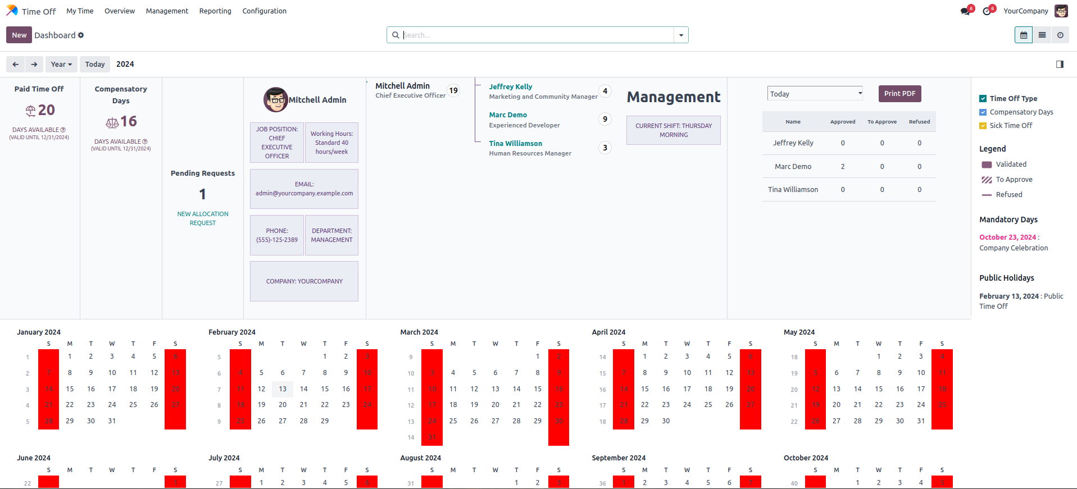The height and width of the screenshot is (489, 1077).
Task: Click Tina Williamson's 3 badge
Action: [x=605, y=148]
